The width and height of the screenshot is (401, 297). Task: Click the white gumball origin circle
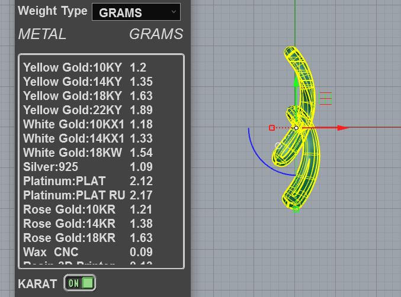pos(296,128)
